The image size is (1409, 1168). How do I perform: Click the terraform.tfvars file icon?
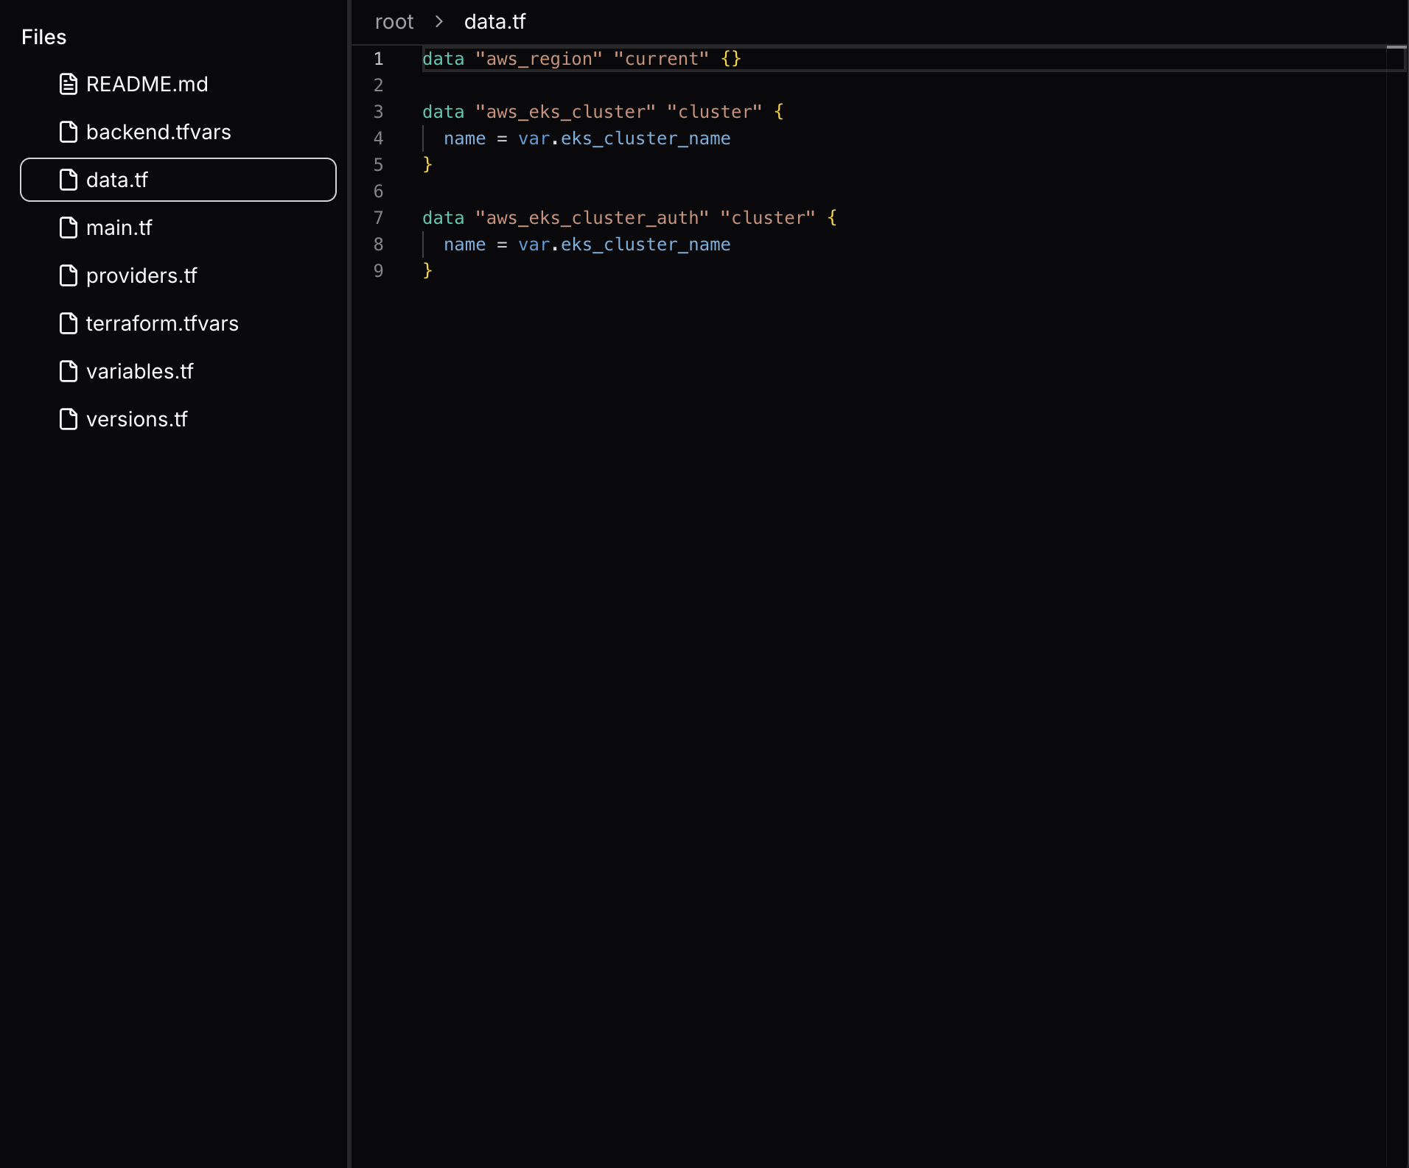click(69, 323)
